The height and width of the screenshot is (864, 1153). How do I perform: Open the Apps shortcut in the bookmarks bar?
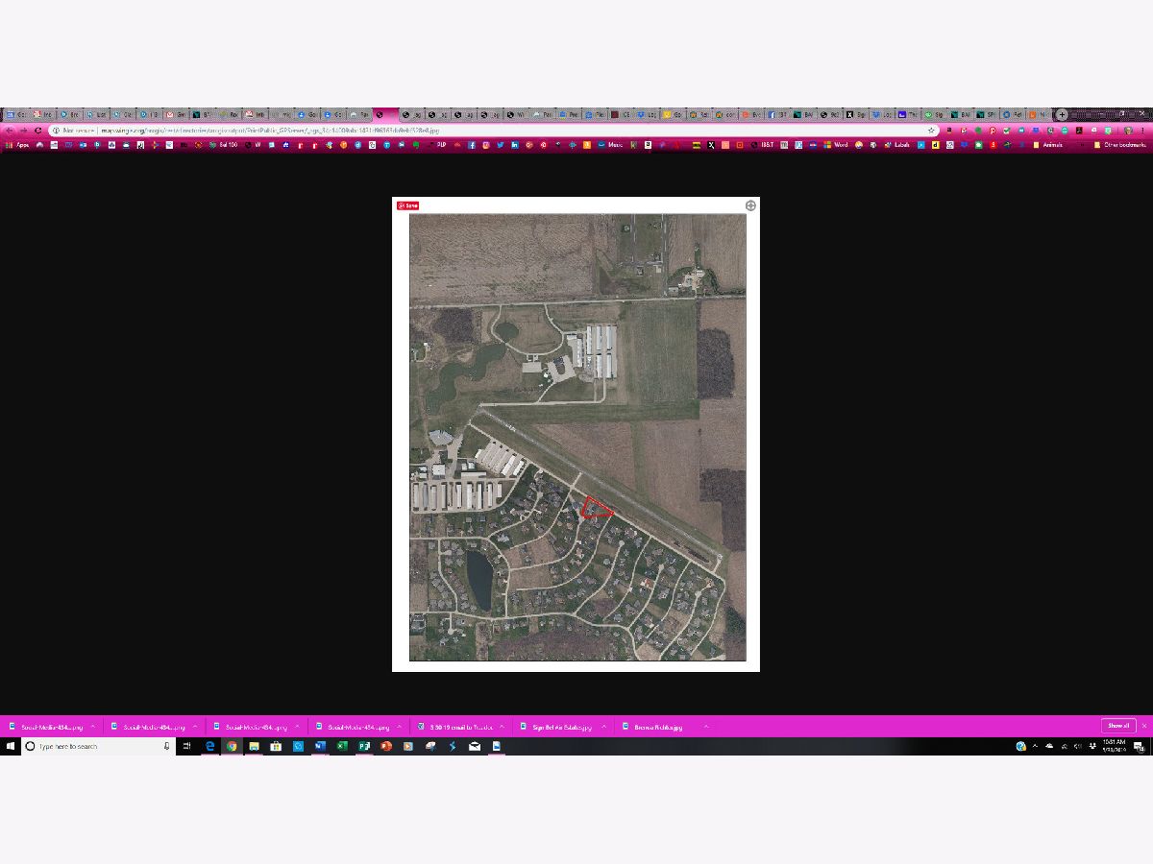(18, 145)
